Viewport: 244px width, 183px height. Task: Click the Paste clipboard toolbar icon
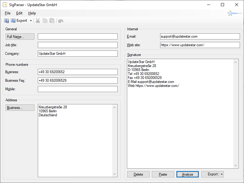pyautogui.click(x=52, y=21)
